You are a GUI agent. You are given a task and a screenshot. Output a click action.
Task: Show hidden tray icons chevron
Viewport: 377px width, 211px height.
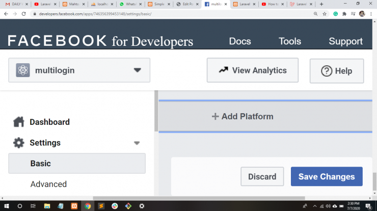(x=315, y=206)
